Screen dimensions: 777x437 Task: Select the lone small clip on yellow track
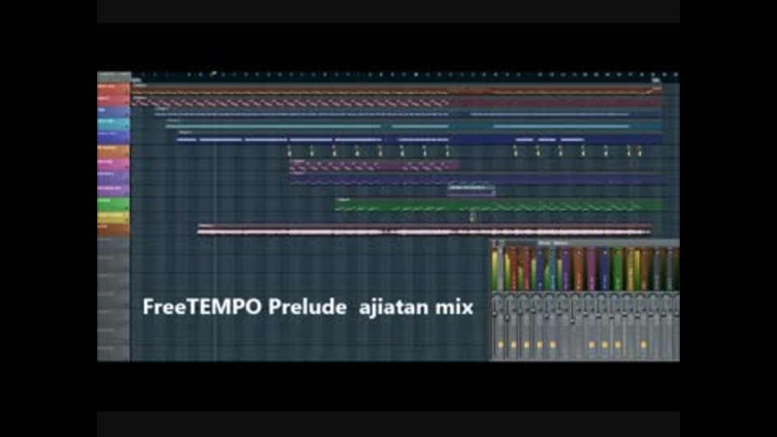(x=472, y=217)
